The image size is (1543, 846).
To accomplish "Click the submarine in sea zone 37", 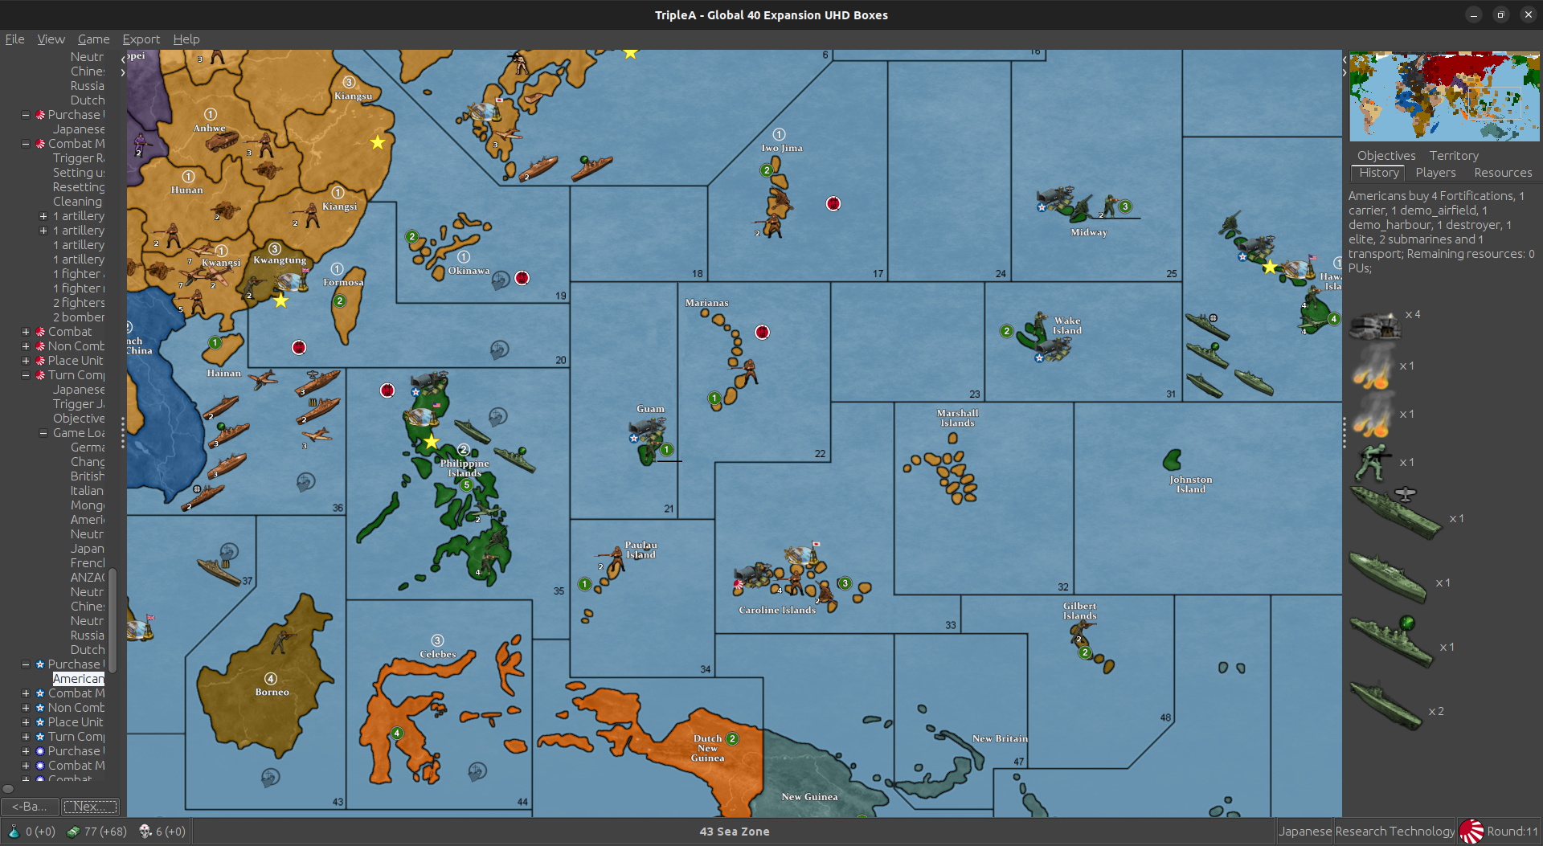I will [219, 572].
